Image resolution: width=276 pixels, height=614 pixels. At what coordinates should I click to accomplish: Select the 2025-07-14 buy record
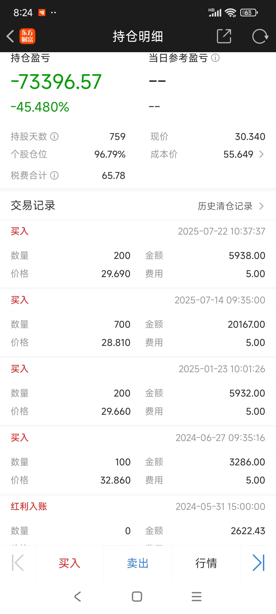138,323
